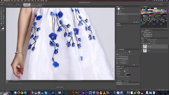Click the Hue/Saturation adjustment icon
Screen dimensions: 169x95
point(144,35)
